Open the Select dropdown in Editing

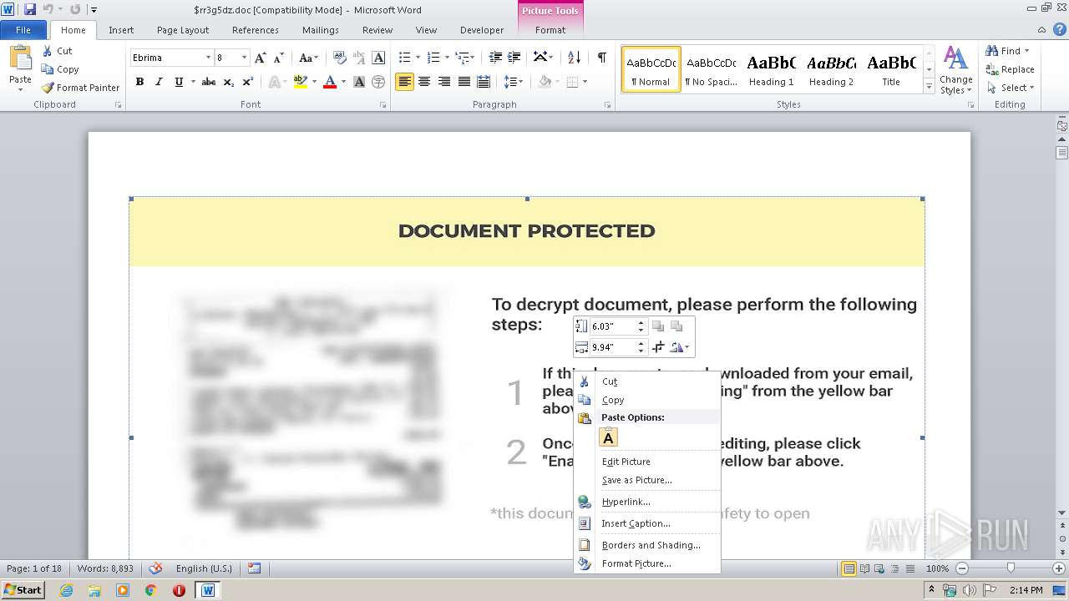coord(1011,88)
